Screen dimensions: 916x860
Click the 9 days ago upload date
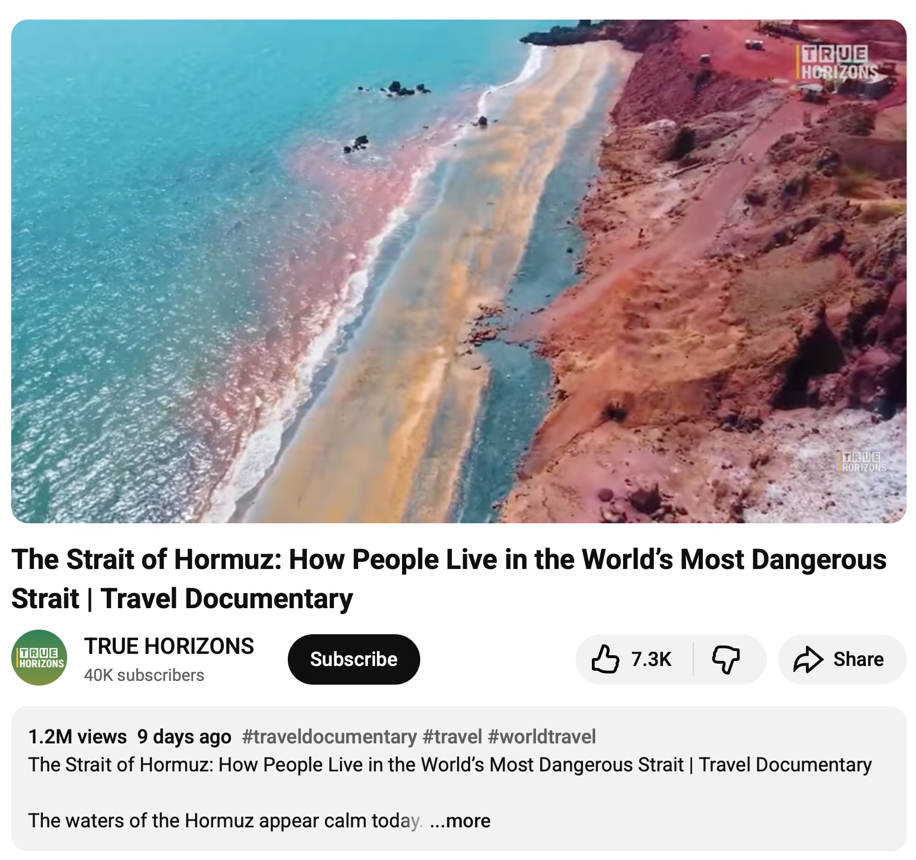click(184, 737)
